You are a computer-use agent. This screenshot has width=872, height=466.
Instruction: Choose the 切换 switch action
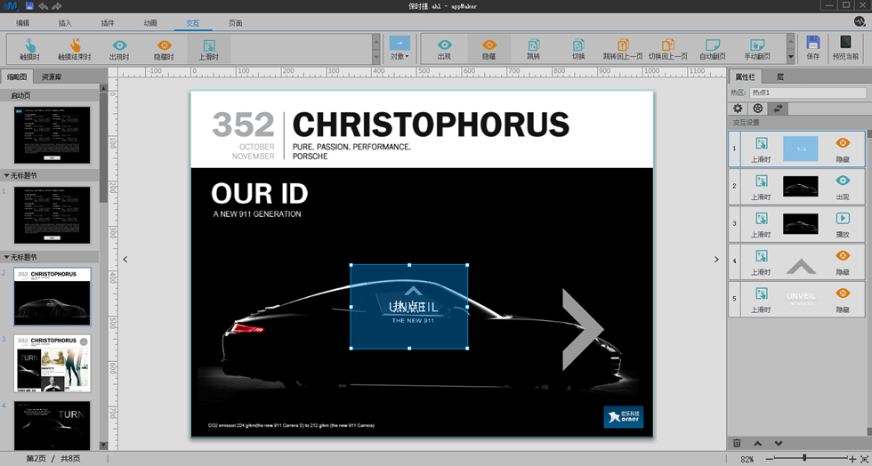(578, 50)
